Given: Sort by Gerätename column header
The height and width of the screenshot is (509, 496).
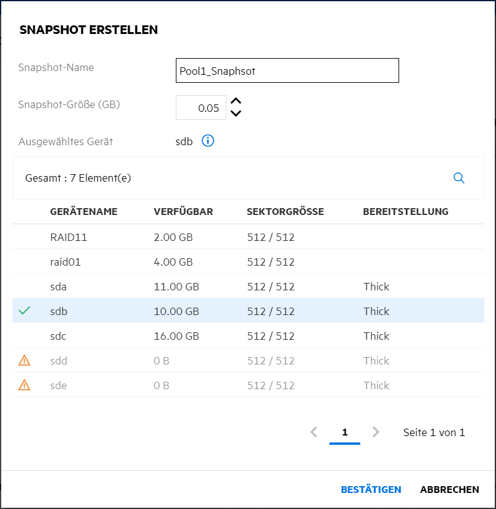Looking at the screenshot, I should click(83, 212).
